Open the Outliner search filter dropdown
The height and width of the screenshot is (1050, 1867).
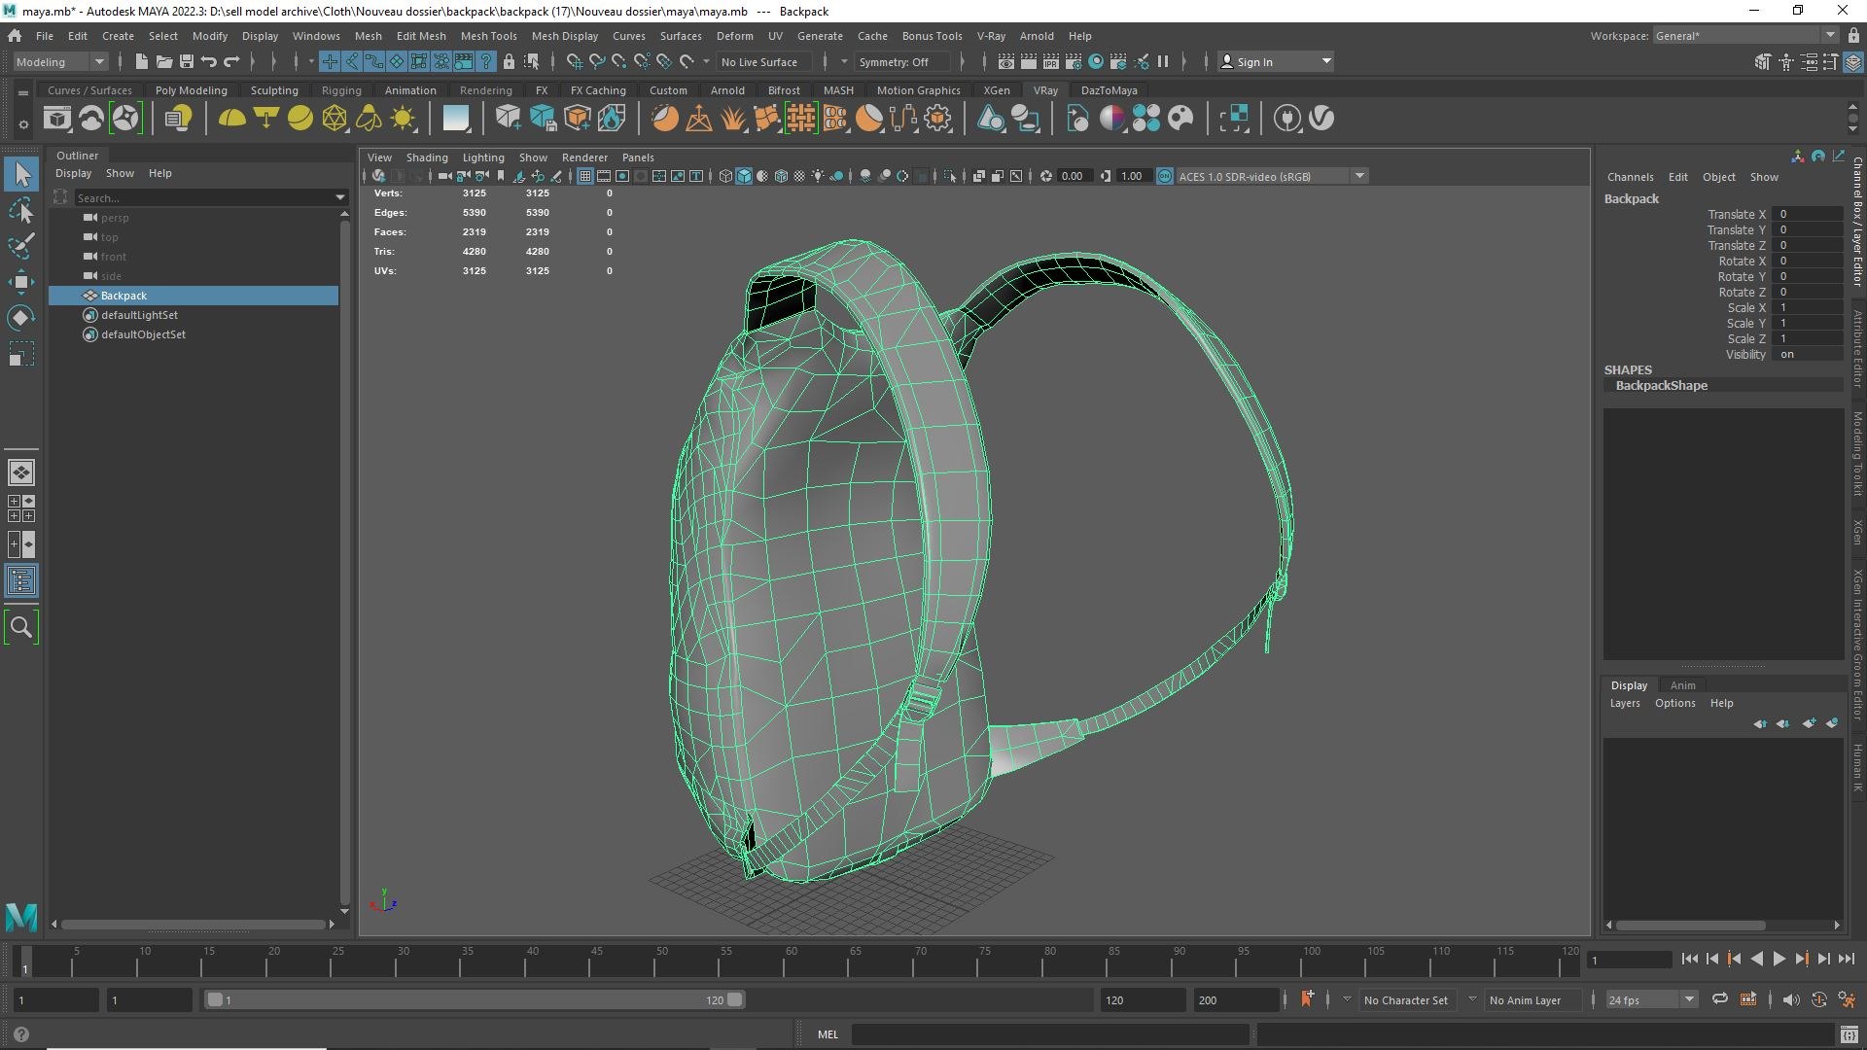click(x=340, y=197)
